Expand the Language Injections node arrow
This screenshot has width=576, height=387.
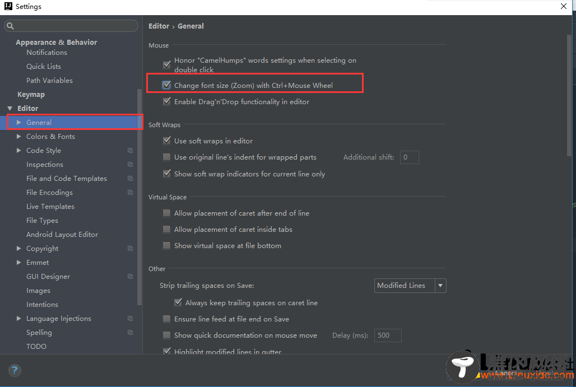click(x=18, y=318)
